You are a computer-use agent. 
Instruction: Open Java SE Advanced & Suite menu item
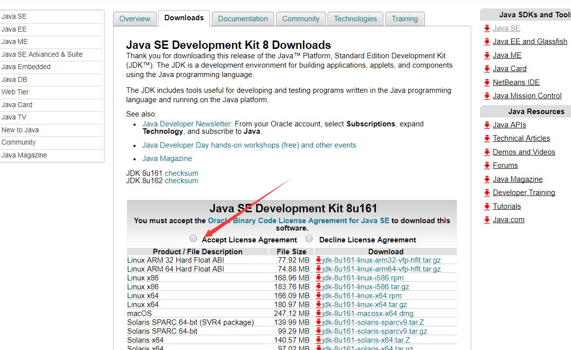click(51, 54)
